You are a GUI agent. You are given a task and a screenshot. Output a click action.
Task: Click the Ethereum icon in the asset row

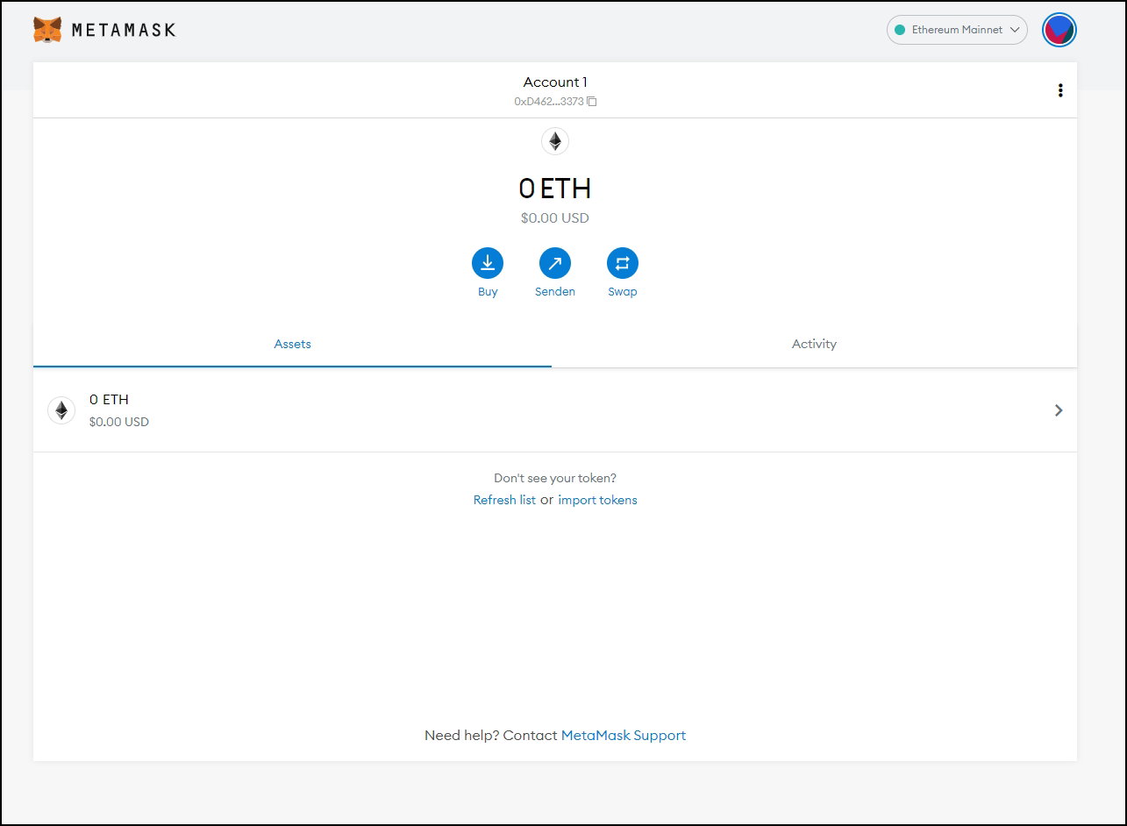click(61, 410)
